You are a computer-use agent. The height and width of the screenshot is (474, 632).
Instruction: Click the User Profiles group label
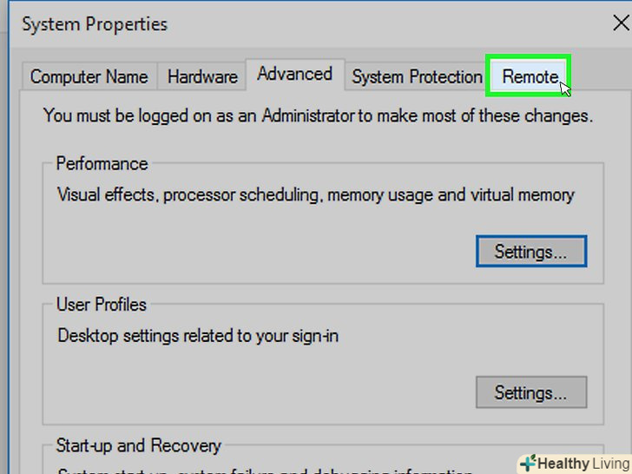point(101,305)
